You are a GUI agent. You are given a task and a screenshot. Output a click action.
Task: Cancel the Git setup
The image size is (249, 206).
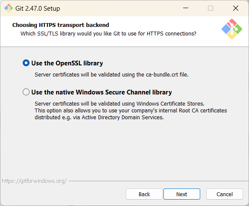[225, 194]
